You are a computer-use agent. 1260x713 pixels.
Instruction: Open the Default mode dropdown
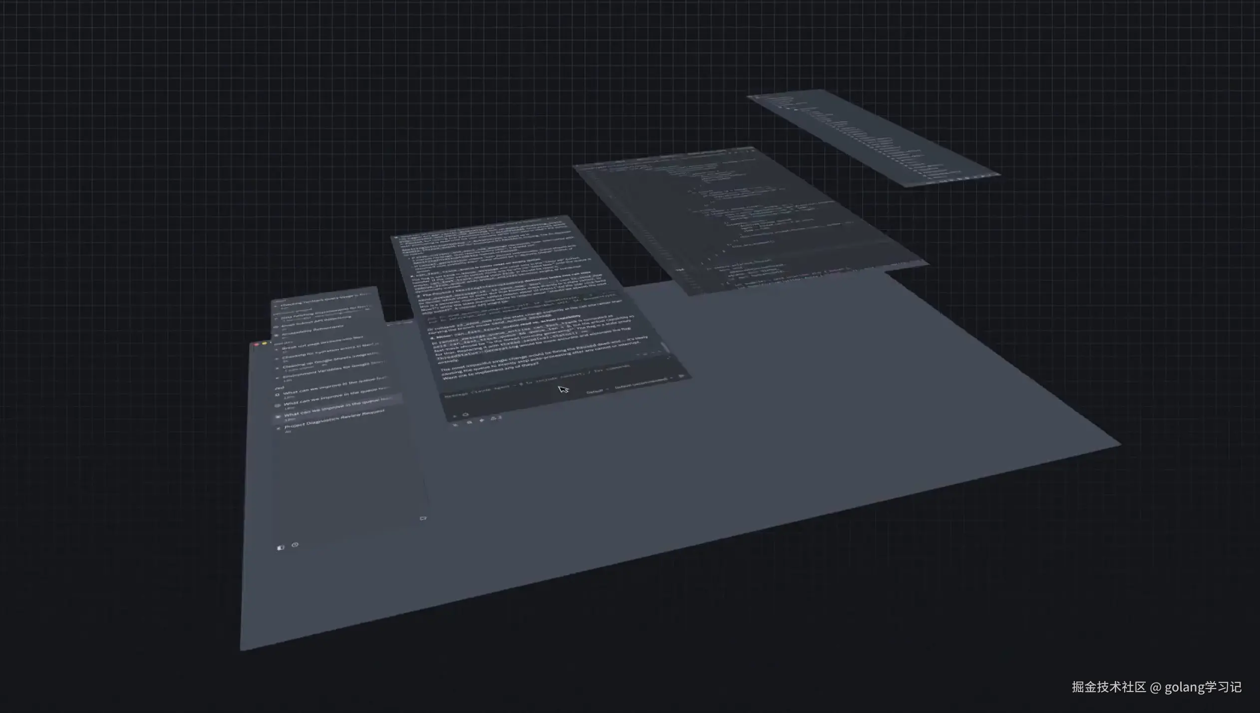[597, 391]
